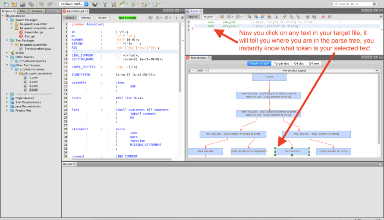Switch to the Services tab
Viewport: 384px width, 220px height.
pos(37,11)
